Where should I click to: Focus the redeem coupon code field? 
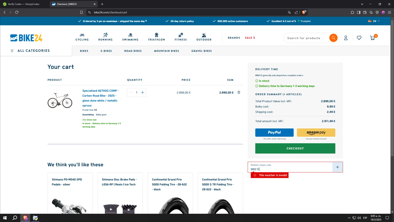[x=290, y=167]
